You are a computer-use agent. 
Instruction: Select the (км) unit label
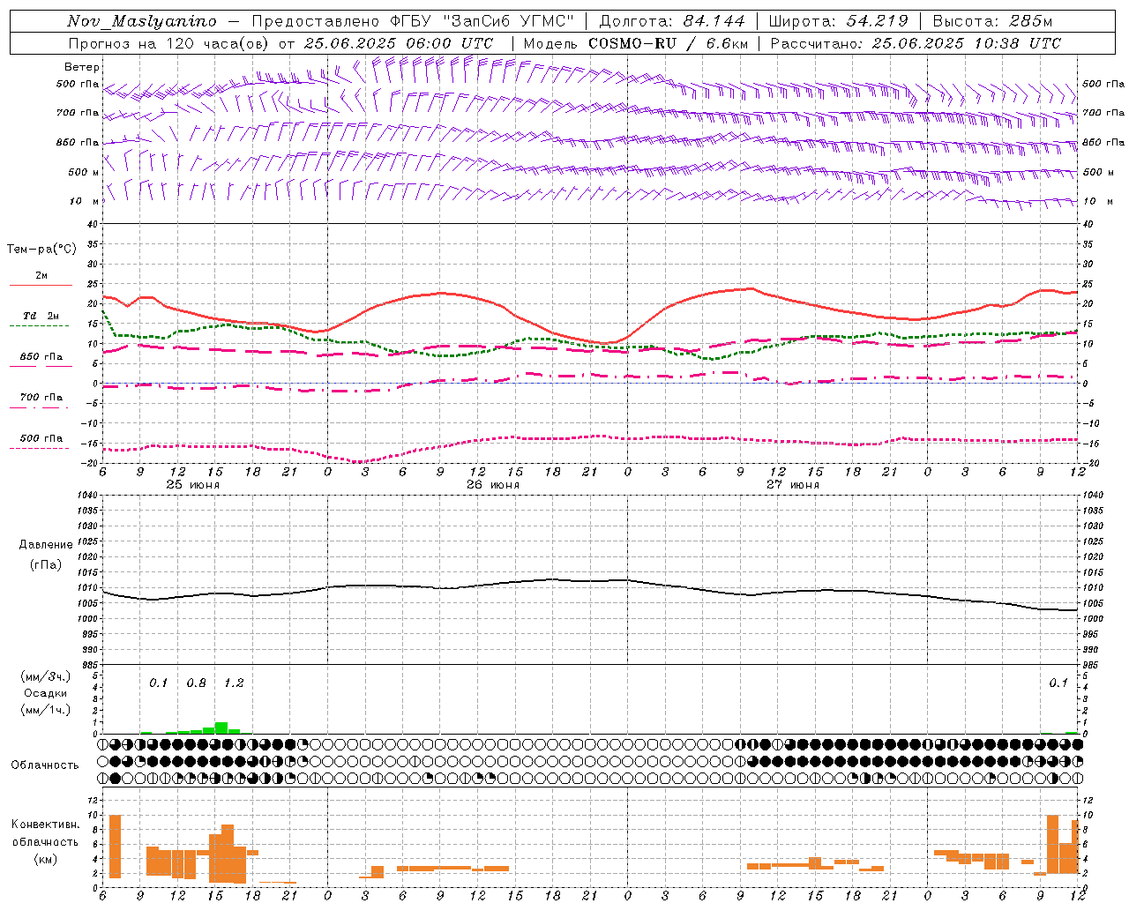pyautogui.click(x=45, y=858)
